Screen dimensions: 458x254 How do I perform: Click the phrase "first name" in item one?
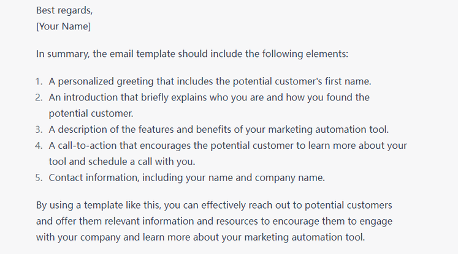click(347, 81)
